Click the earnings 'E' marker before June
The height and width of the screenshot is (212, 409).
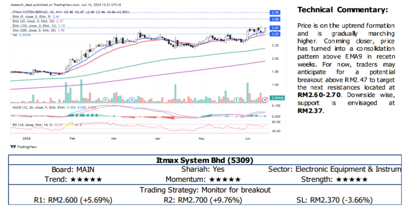click(237, 100)
